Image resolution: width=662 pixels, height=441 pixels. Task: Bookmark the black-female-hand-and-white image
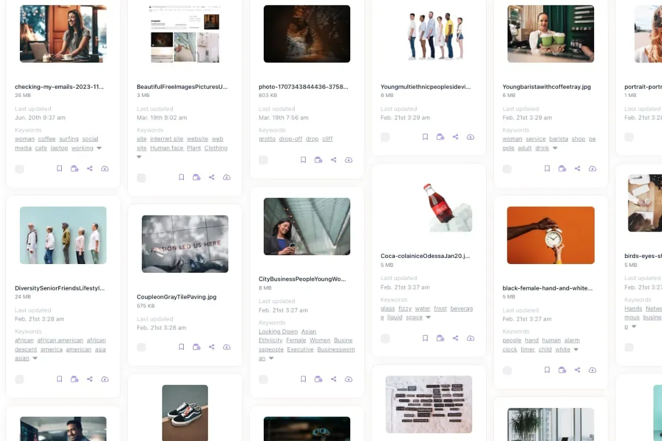coord(547,370)
